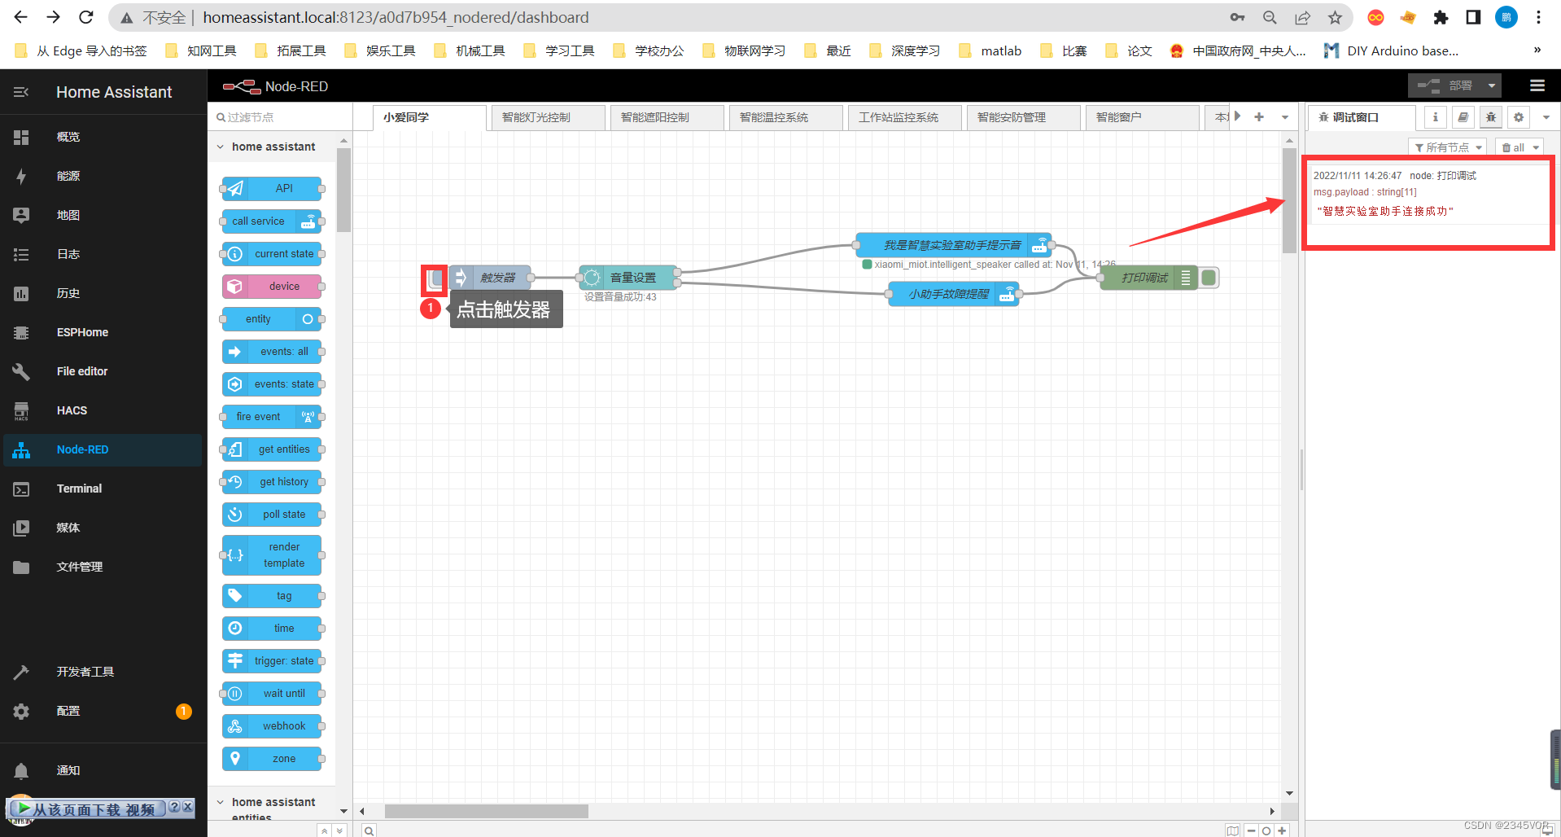Viewport: 1561px width, 837px height.
Task: Select the 音量设置 node
Action: (x=628, y=278)
